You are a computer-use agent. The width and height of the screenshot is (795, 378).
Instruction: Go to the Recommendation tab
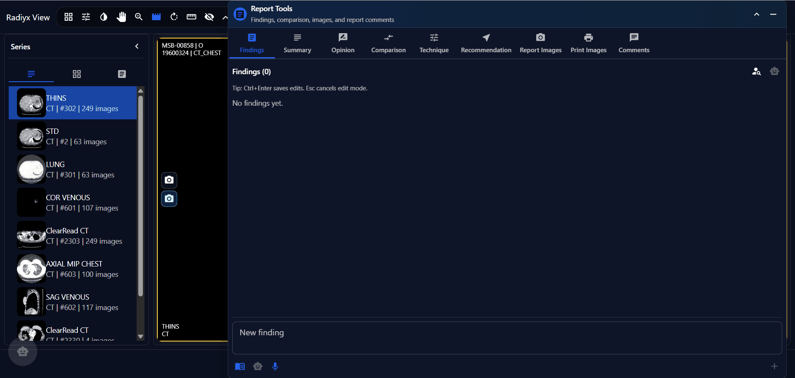click(x=486, y=43)
